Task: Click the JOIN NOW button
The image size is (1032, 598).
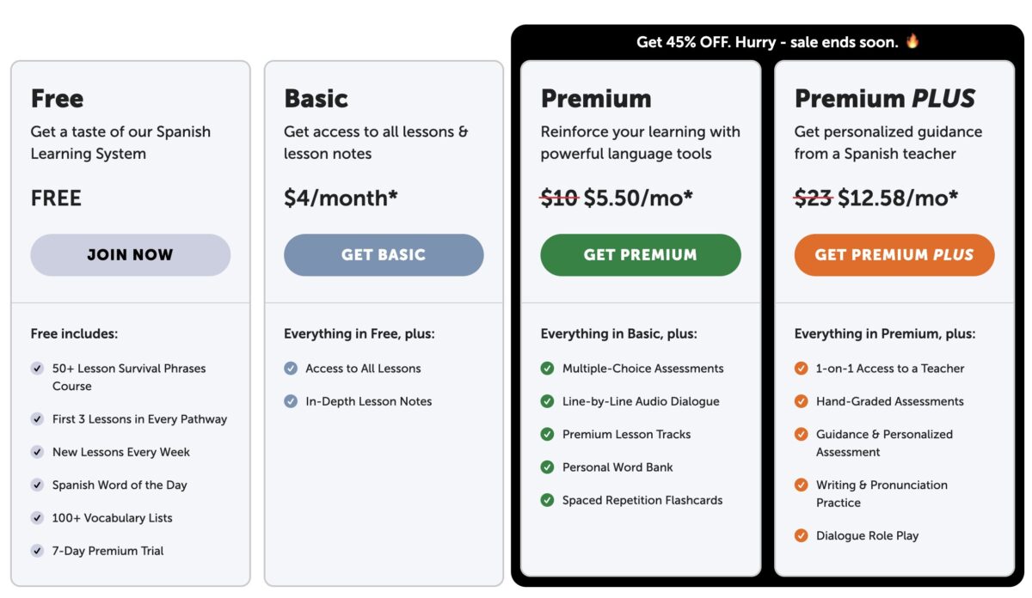Action: point(130,255)
